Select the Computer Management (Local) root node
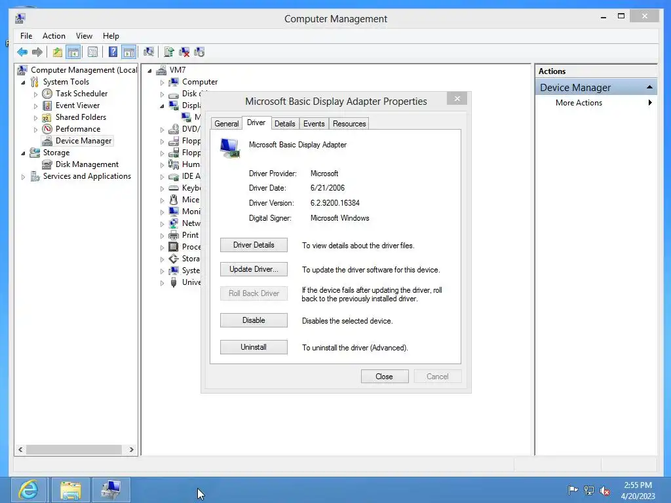The height and width of the screenshot is (503, 671). click(84, 69)
